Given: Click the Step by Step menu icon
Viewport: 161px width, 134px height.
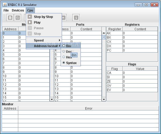Looking at the screenshot, I should (30, 17).
